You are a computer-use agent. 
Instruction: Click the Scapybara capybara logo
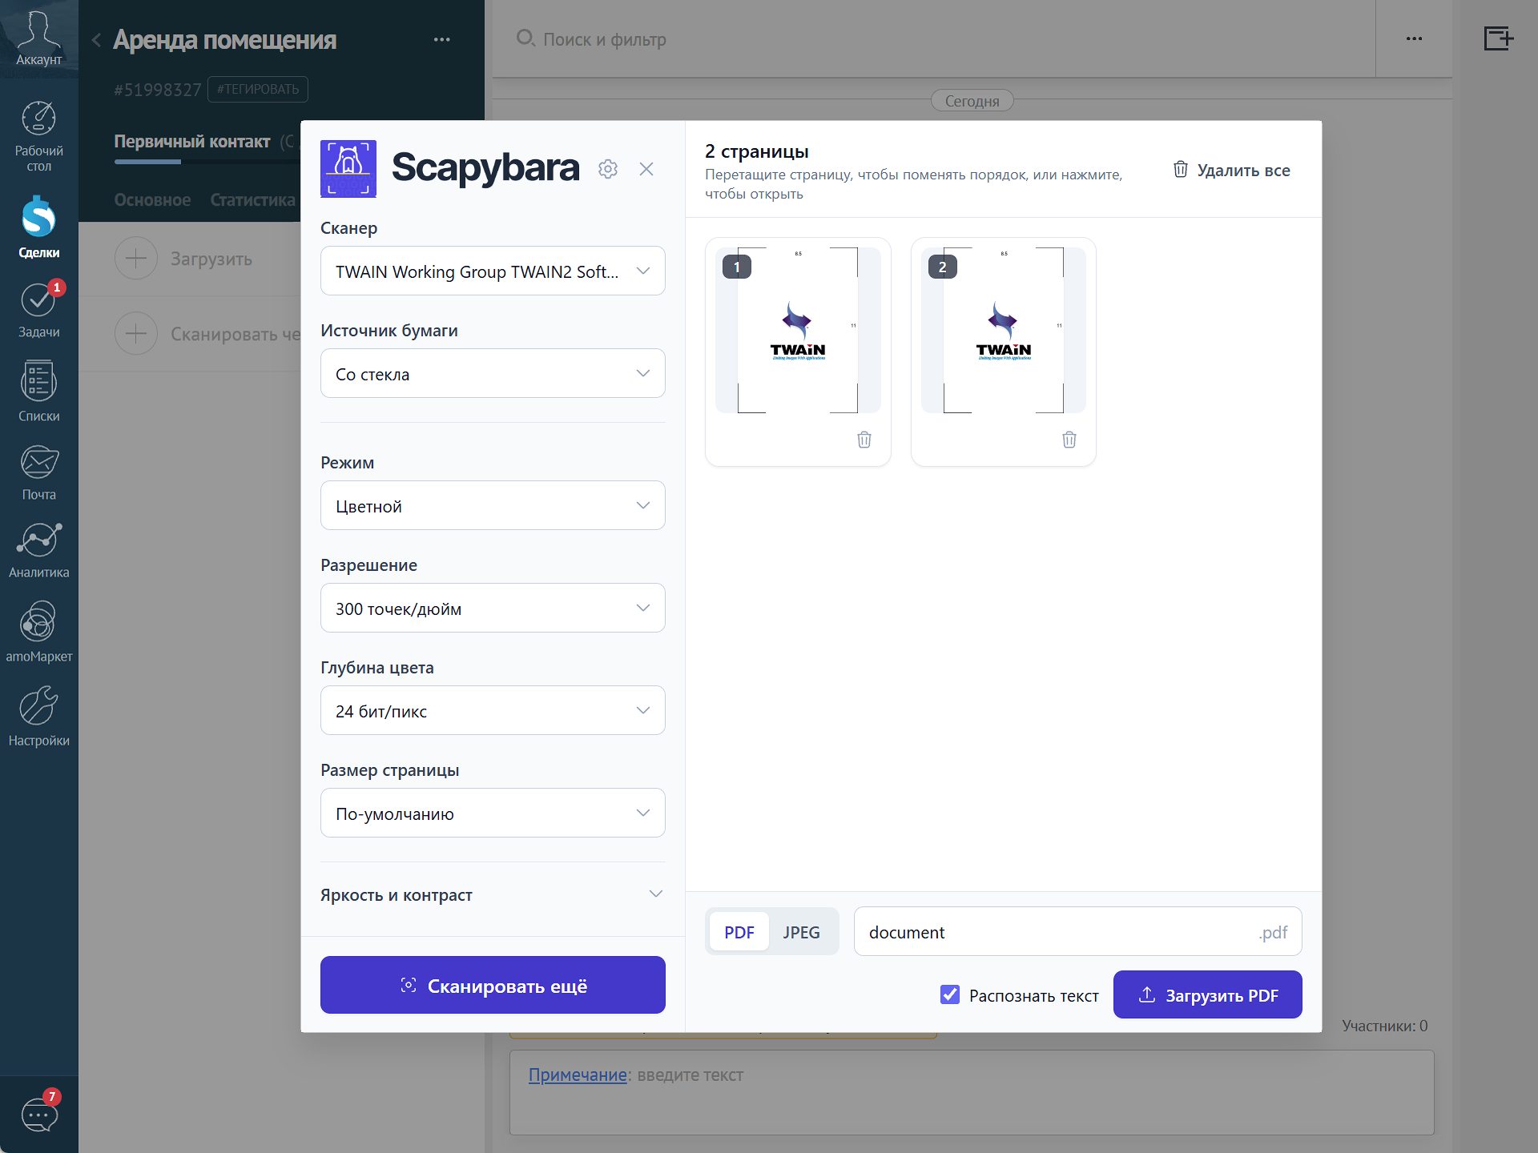tap(348, 169)
